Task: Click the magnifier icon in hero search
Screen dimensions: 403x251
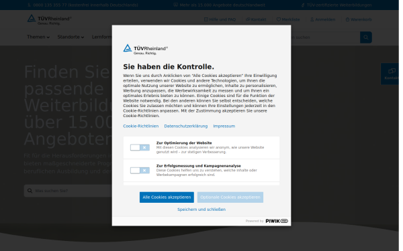Action: [x=30, y=191]
